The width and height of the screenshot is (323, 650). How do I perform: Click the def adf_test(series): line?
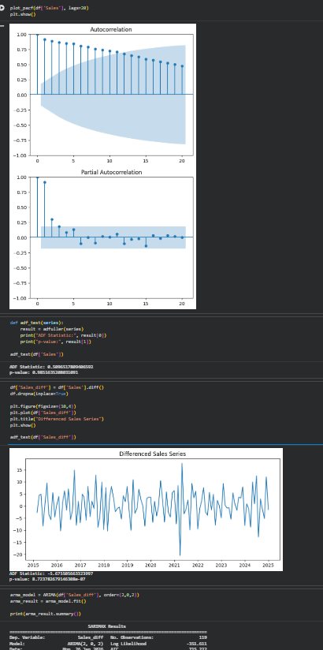37,323
